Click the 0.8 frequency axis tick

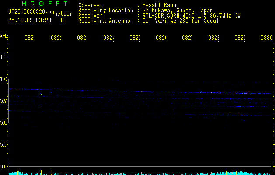point(4,123)
